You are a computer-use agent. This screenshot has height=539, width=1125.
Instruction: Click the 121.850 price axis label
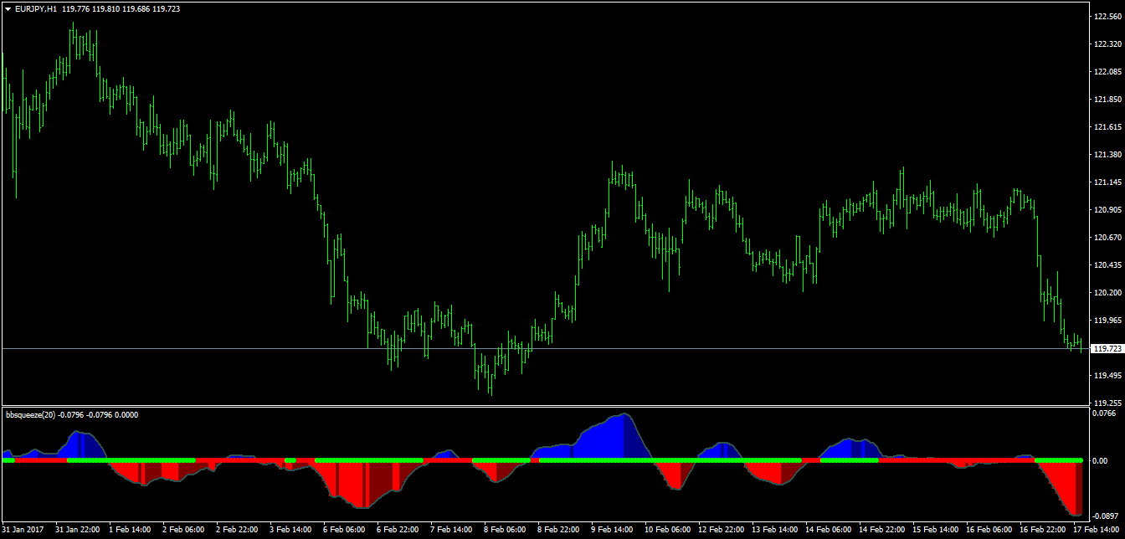[1107, 100]
